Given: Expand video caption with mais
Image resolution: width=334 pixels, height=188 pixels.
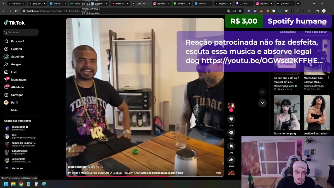Looking at the screenshot, I should [x=218, y=173].
